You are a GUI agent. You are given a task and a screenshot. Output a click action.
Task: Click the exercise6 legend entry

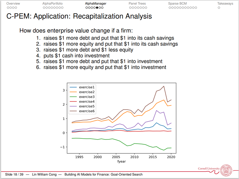[87, 111]
